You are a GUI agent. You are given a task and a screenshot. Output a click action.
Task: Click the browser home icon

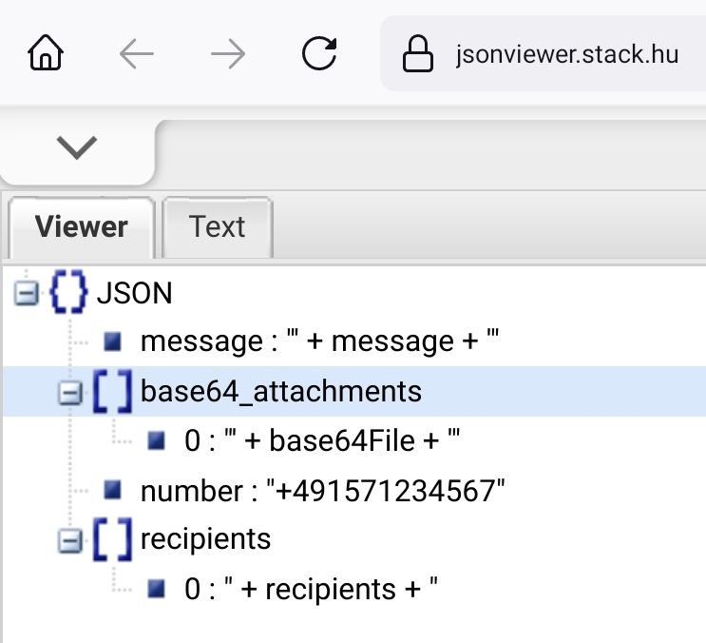(46, 54)
